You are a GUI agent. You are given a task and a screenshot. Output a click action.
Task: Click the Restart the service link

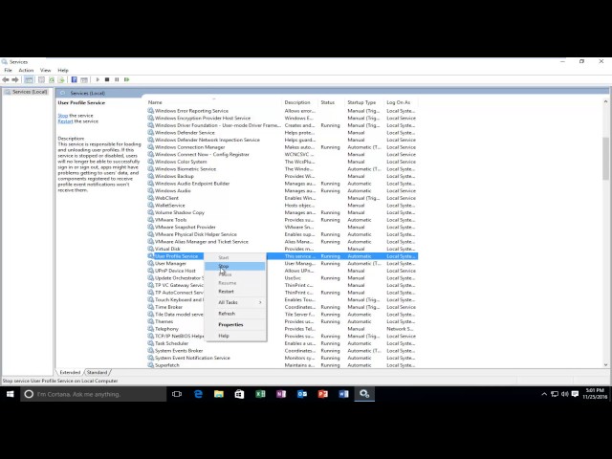tap(66, 121)
